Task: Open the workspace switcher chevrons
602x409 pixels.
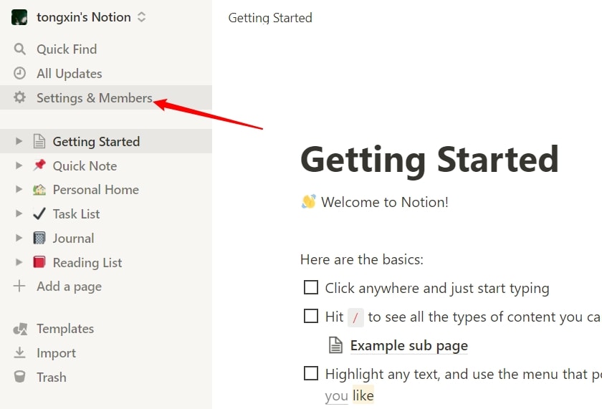Action: coord(142,17)
